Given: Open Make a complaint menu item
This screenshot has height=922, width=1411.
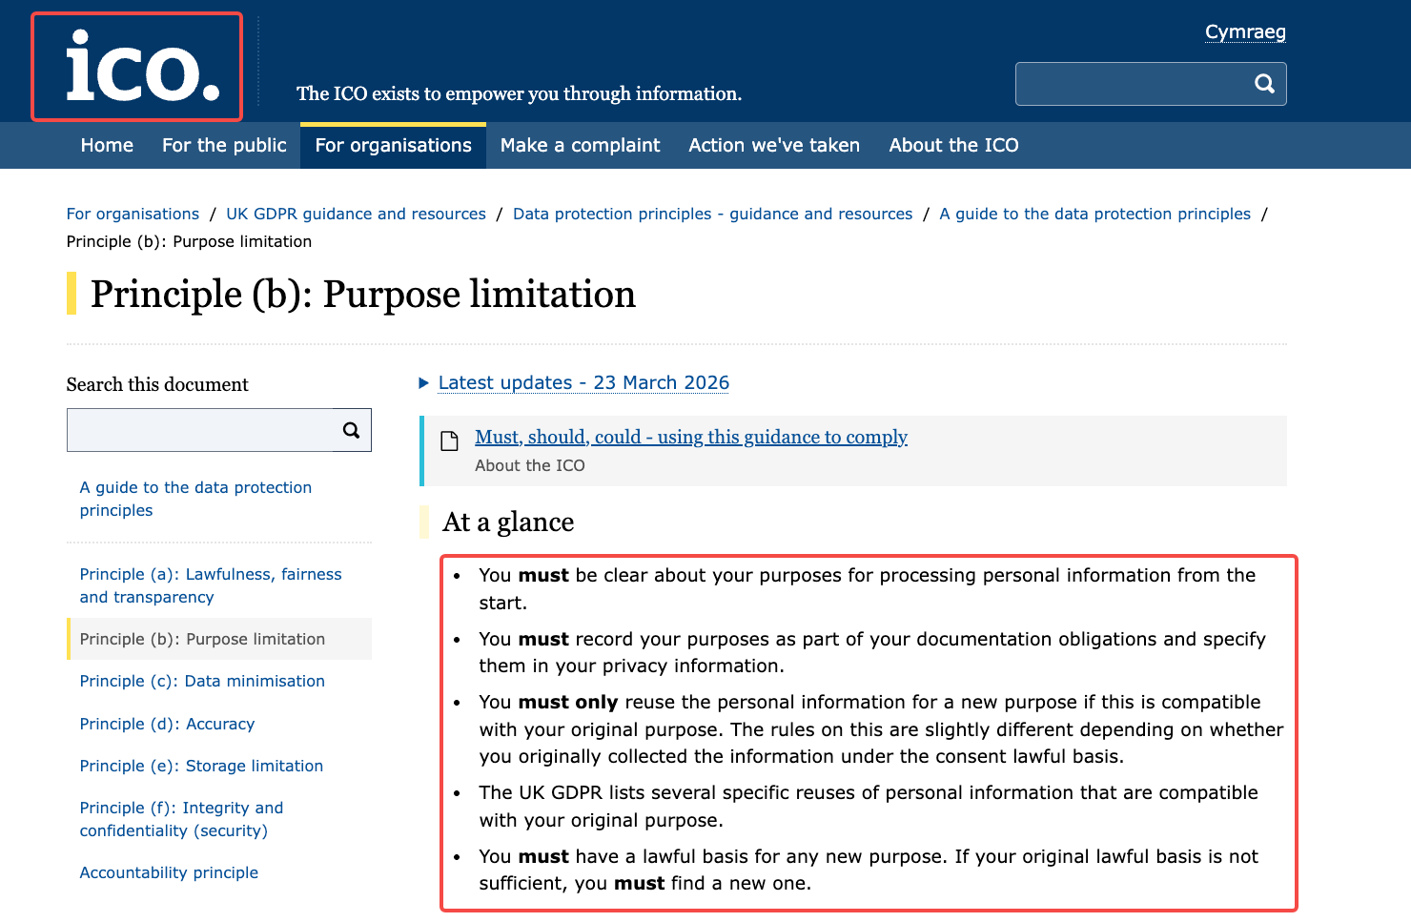Looking at the screenshot, I should tap(580, 145).
